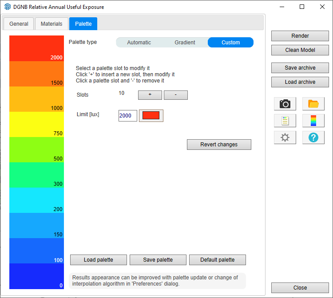Select the green 300 palette slot

click(x=36, y=175)
